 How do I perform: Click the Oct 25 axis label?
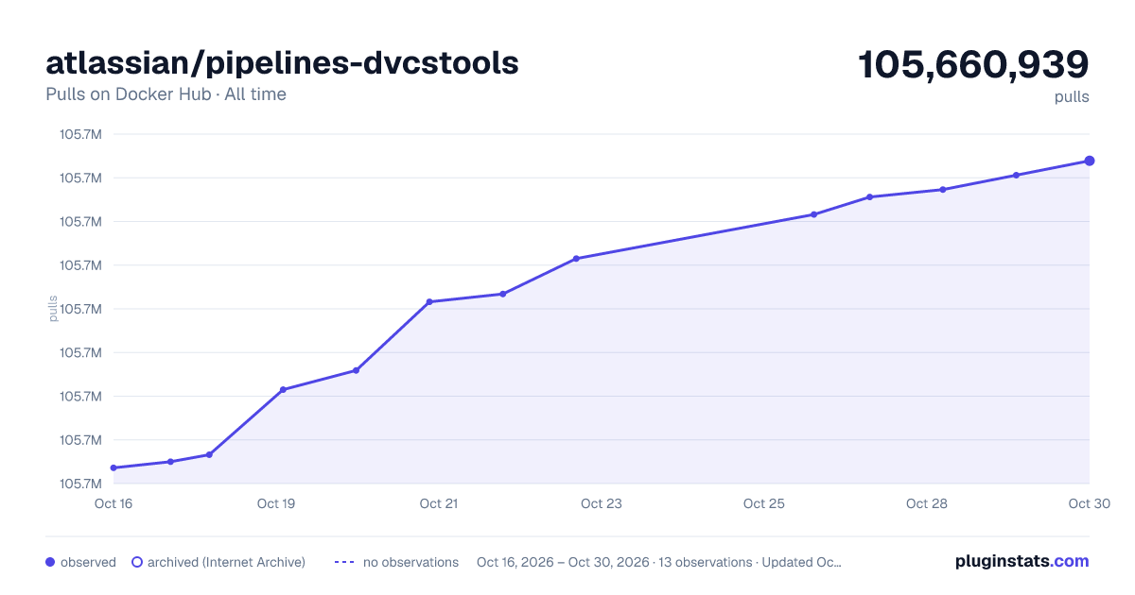764,503
